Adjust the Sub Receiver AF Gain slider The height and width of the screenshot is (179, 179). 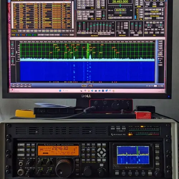[118, 26]
